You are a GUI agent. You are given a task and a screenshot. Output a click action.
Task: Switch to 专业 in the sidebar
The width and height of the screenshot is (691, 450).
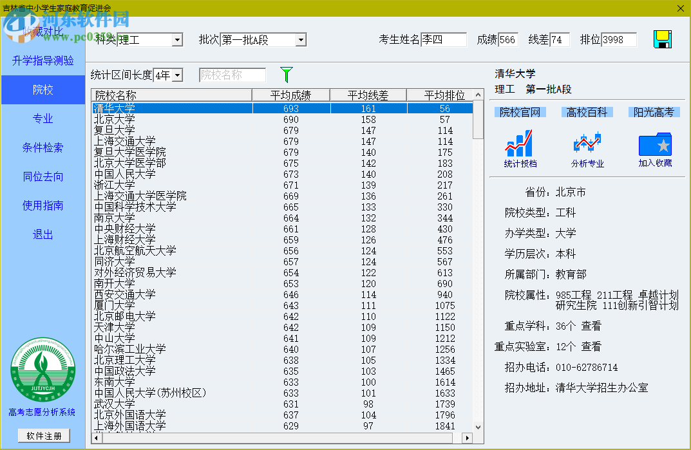(43, 118)
